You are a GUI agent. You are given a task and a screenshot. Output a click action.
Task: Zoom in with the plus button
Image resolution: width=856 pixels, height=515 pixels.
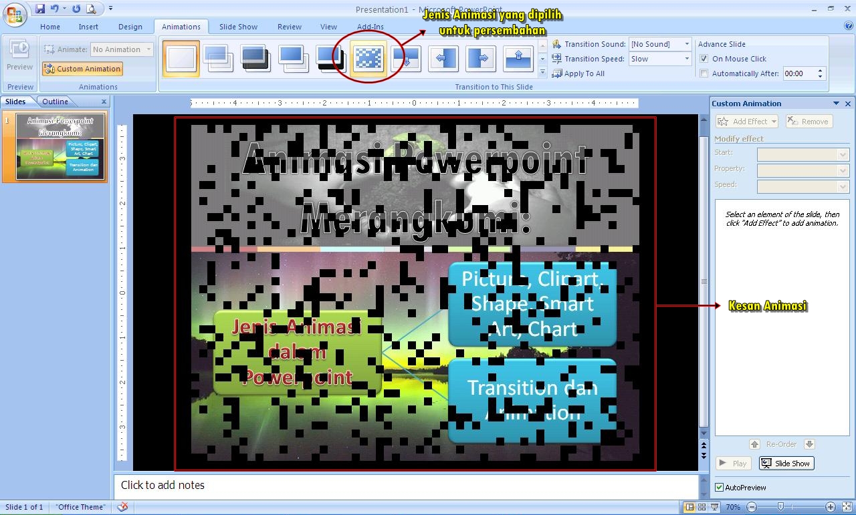coord(830,507)
